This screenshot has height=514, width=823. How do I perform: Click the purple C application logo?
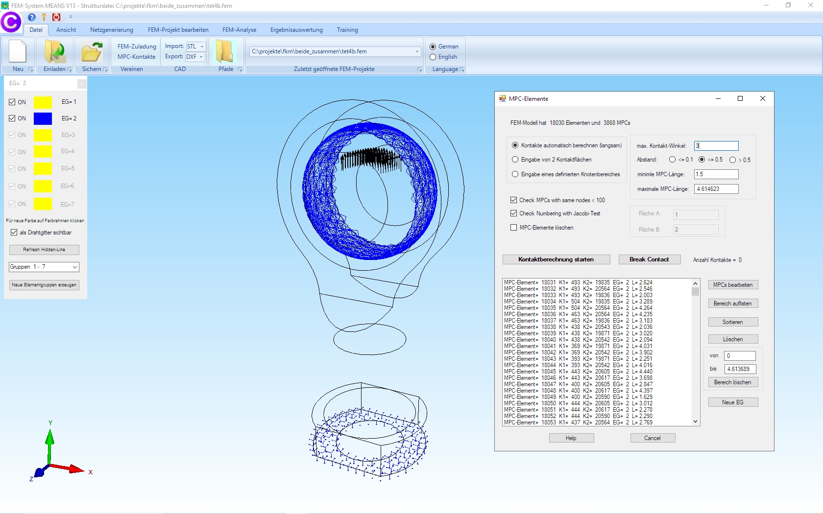11,22
